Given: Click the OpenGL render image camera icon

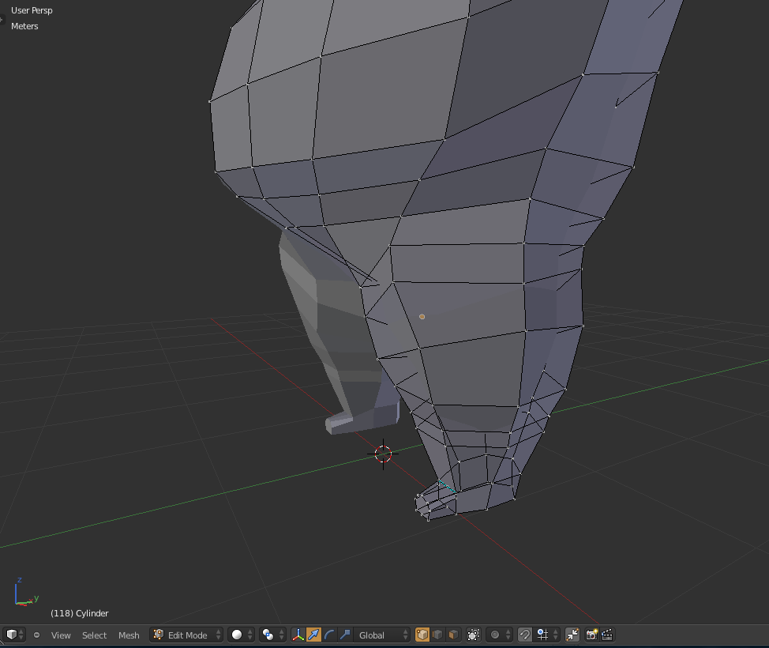Looking at the screenshot, I should [x=591, y=635].
